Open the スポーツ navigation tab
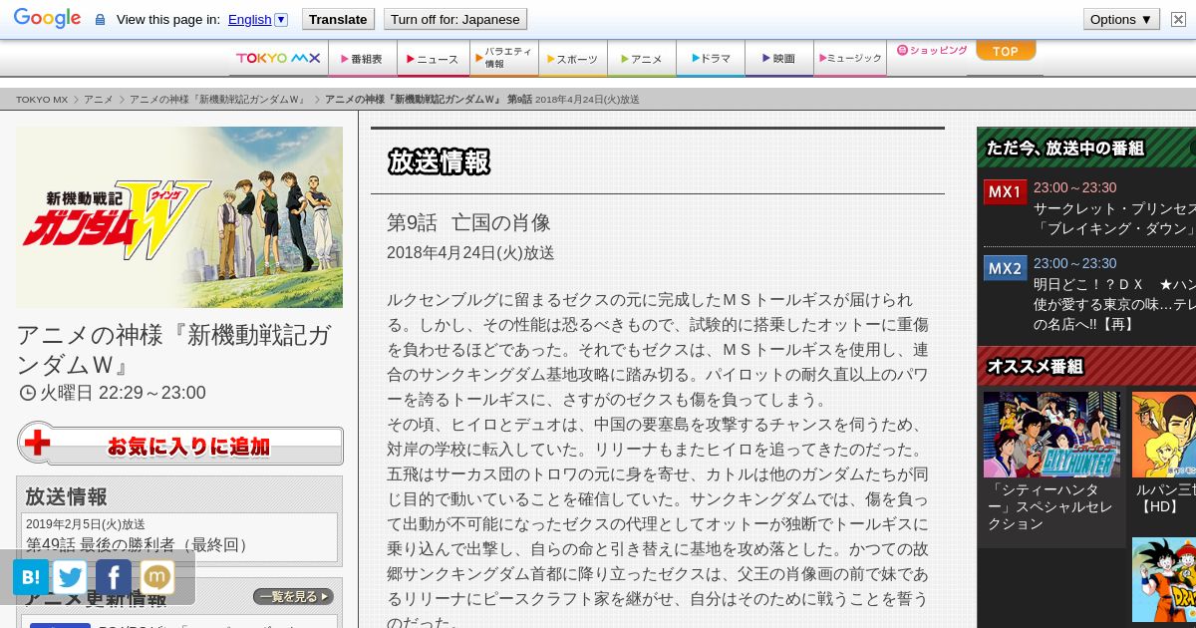Image resolution: width=1196 pixels, height=628 pixels. coord(573,59)
